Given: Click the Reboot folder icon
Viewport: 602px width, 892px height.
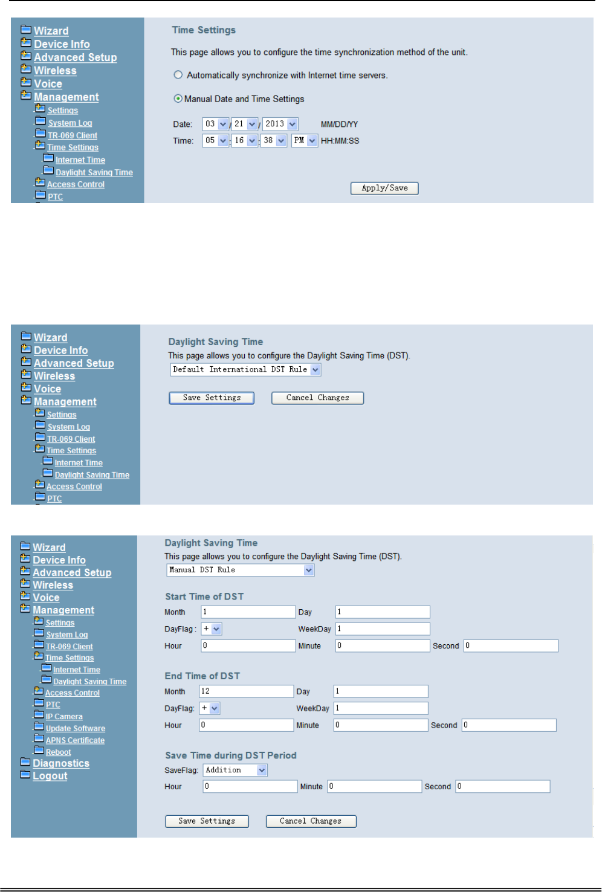Looking at the screenshot, I should pyautogui.click(x=39, y=750).
